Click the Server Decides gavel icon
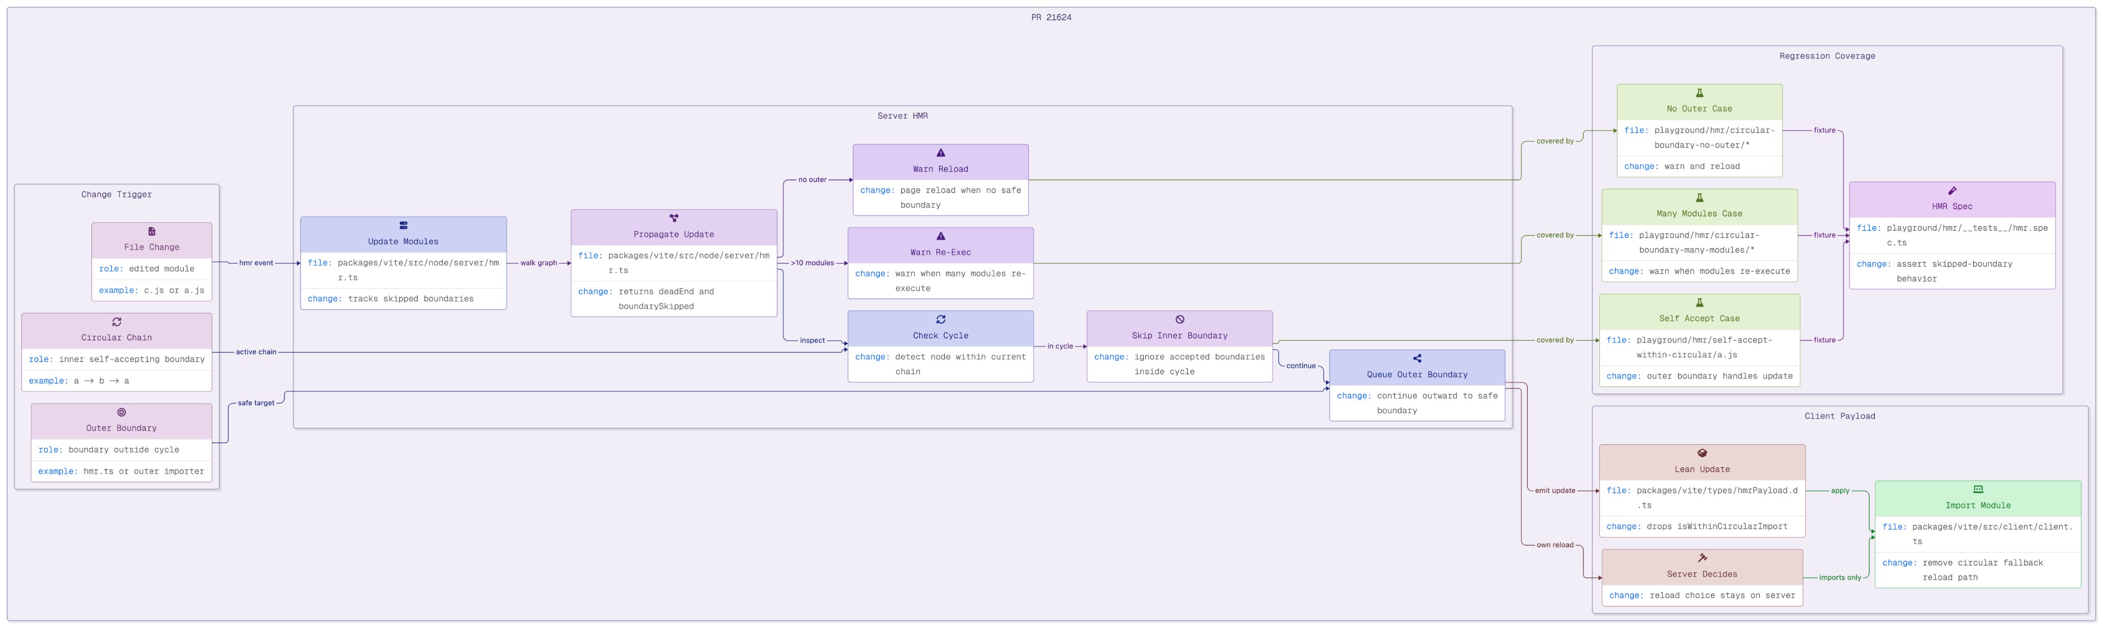Viewport: 2103px width, 628px height. click(x=1702, y=558)
